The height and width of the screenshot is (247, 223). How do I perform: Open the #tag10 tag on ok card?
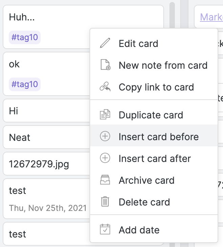tap(25, 84)
